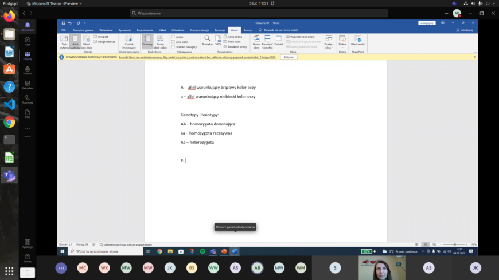
Task: Enable the Linijka ruler checkbox
Action: 173,37
